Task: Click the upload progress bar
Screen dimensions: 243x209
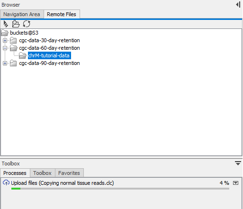Action: (120, 189)
